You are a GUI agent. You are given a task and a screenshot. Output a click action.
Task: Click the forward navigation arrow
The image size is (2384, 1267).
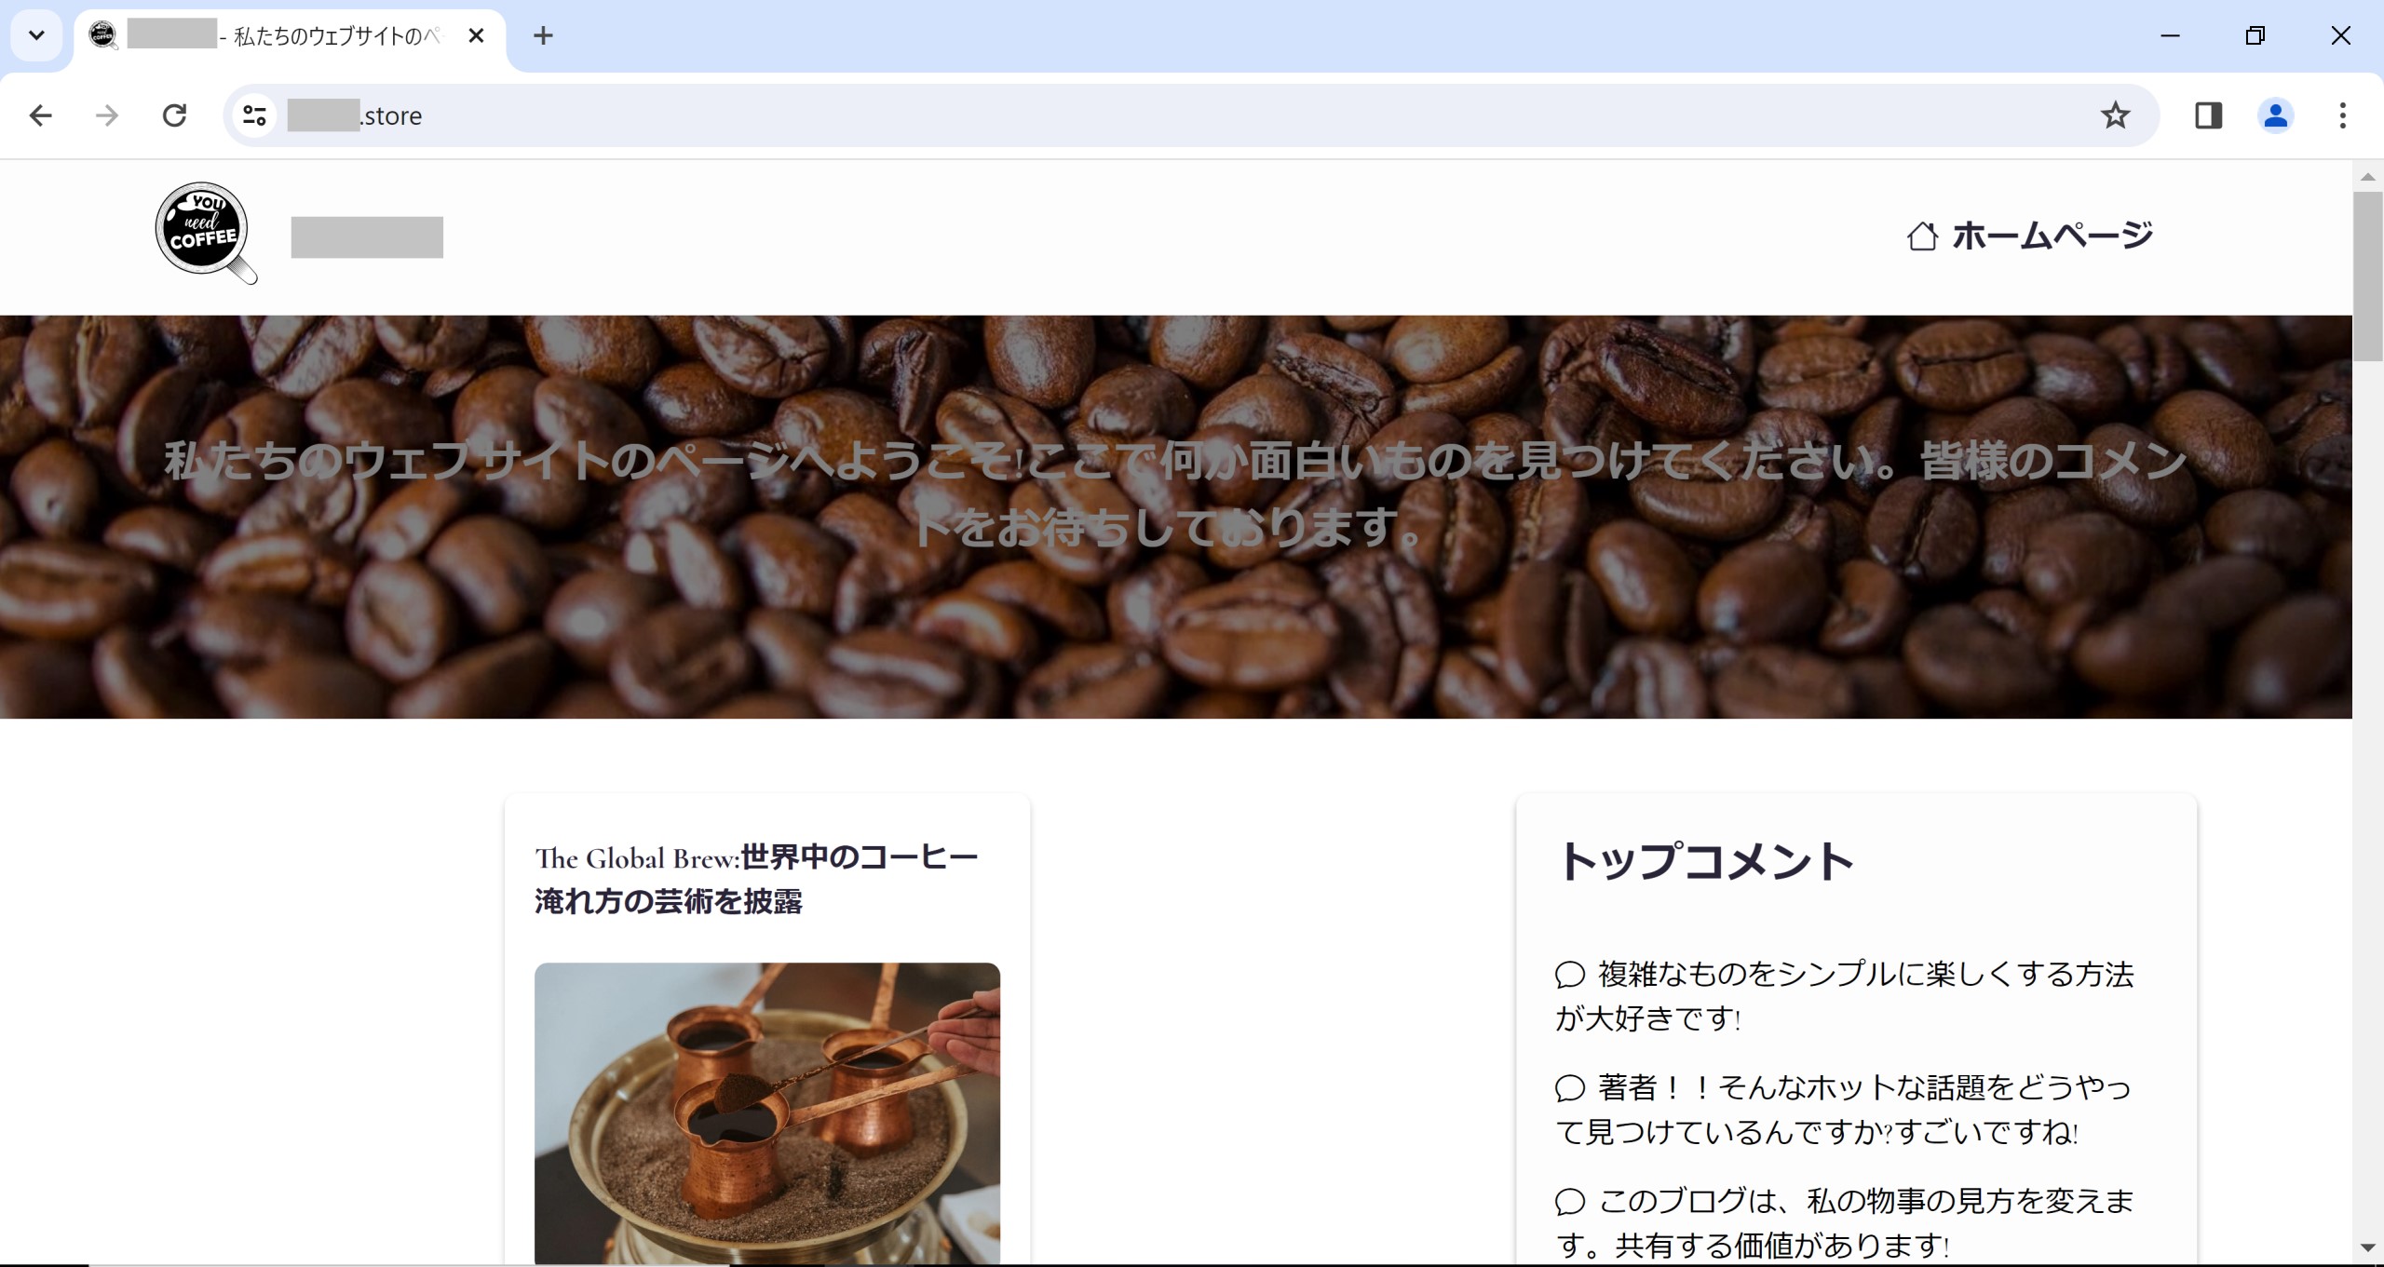(107, 115)
